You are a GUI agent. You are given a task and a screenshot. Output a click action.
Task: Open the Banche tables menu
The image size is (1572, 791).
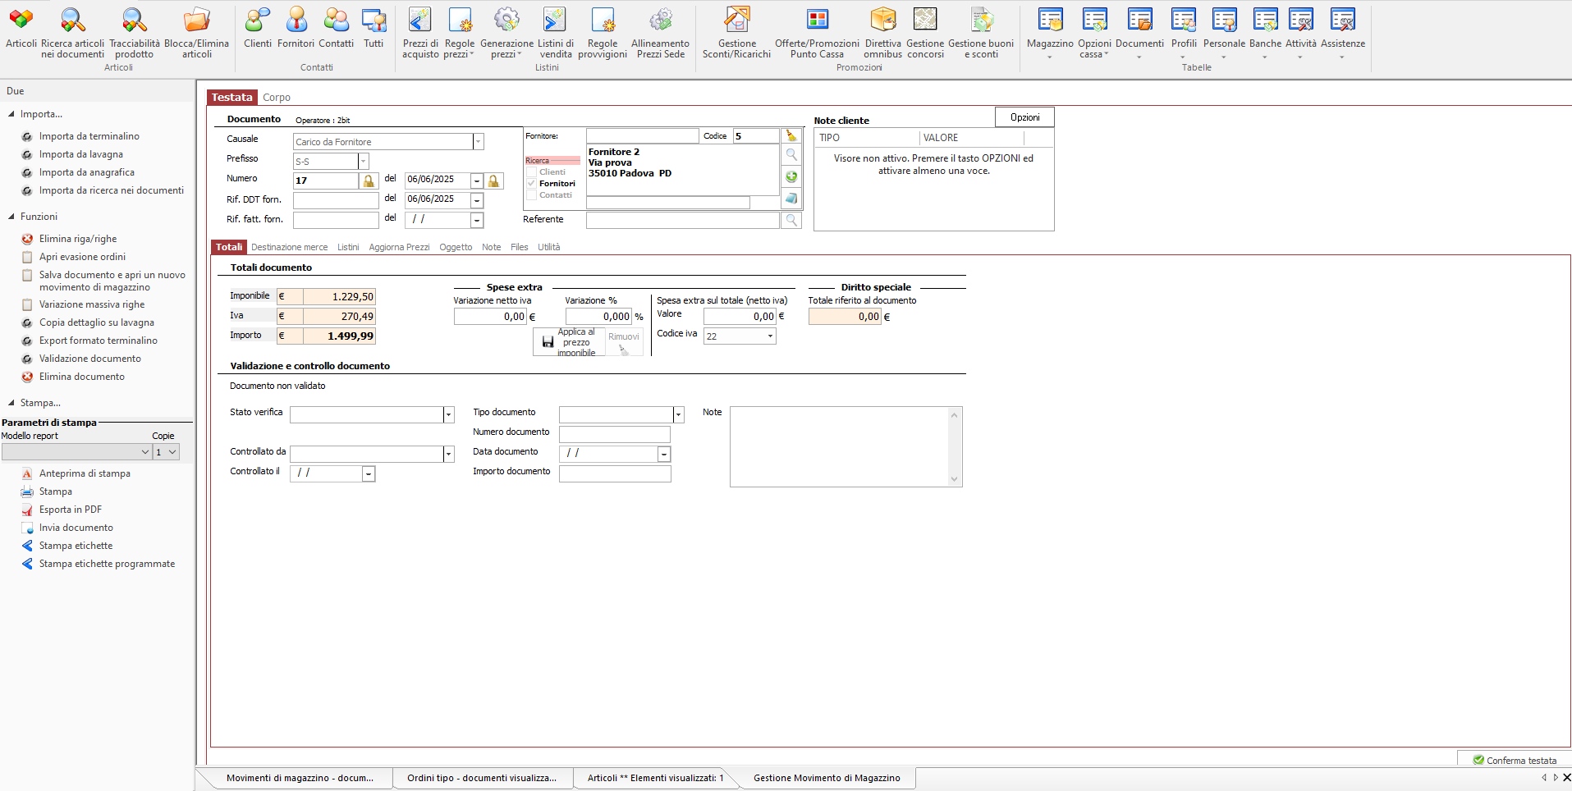click(1265, 33)
